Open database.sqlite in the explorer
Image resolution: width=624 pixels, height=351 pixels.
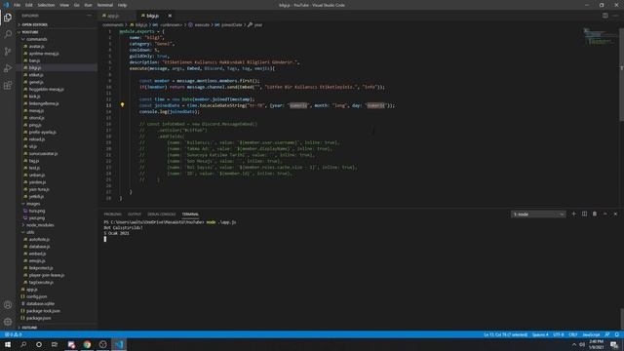coord(40,303)
